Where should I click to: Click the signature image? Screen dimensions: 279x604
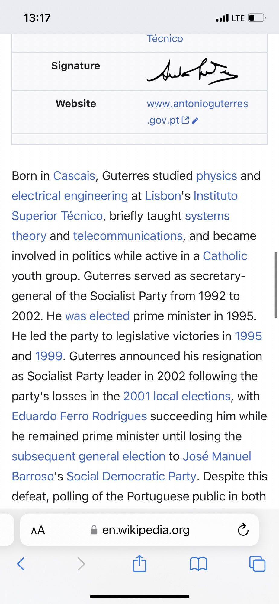[x=192, y=71]
